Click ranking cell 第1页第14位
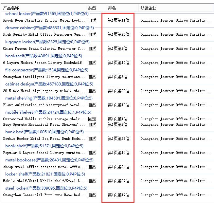The height and width of the screenshot is (203, 214). pos(118,153)
